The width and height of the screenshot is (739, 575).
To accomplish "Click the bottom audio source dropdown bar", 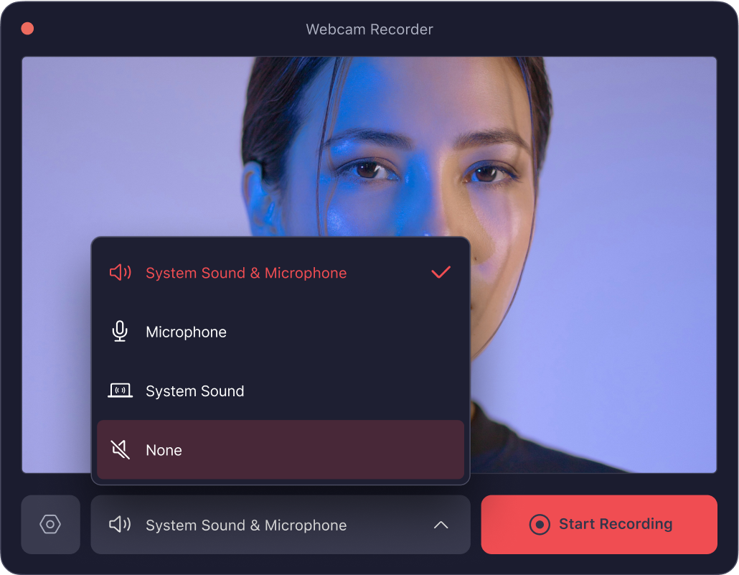I will point(280,525).
